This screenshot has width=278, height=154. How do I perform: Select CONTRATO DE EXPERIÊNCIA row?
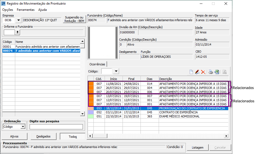point(158,112)
